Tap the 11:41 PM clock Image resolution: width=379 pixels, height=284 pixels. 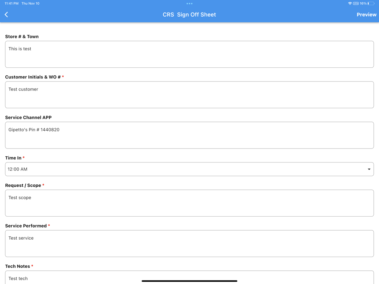point(12,3)
